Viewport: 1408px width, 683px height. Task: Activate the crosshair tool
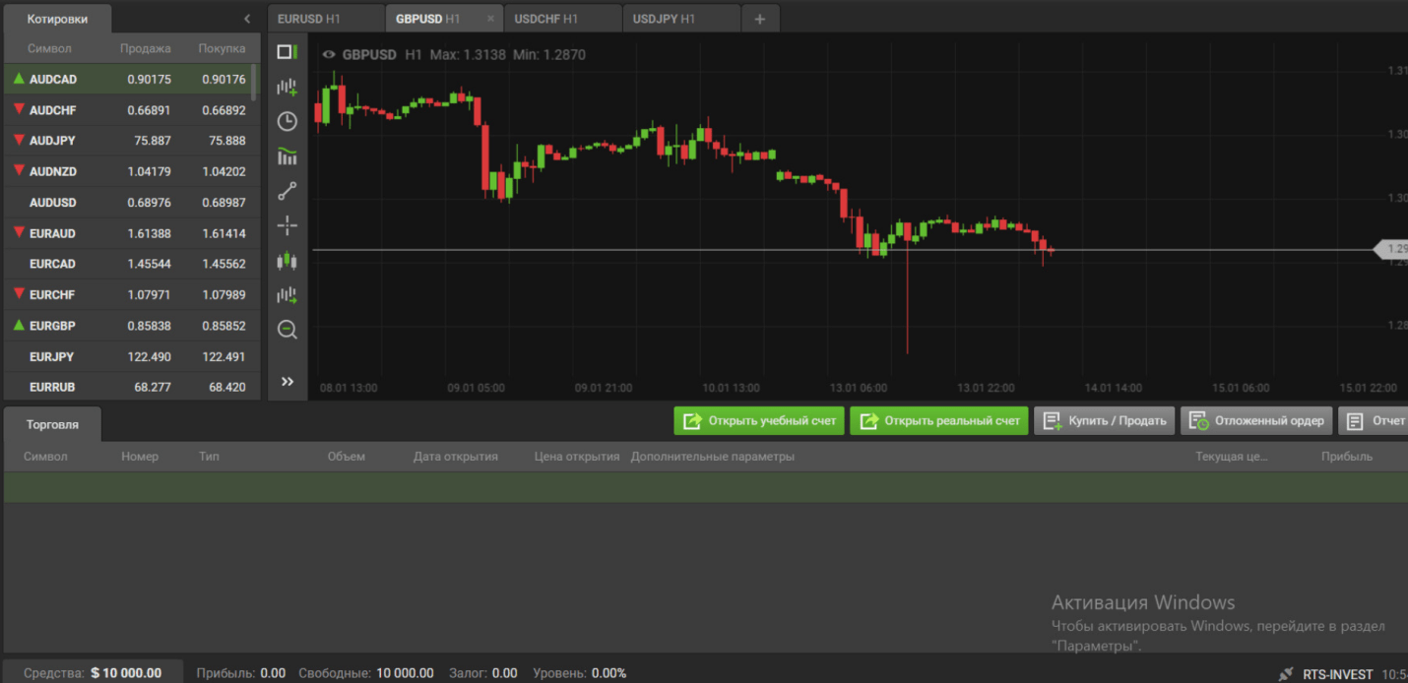(287, 225)
